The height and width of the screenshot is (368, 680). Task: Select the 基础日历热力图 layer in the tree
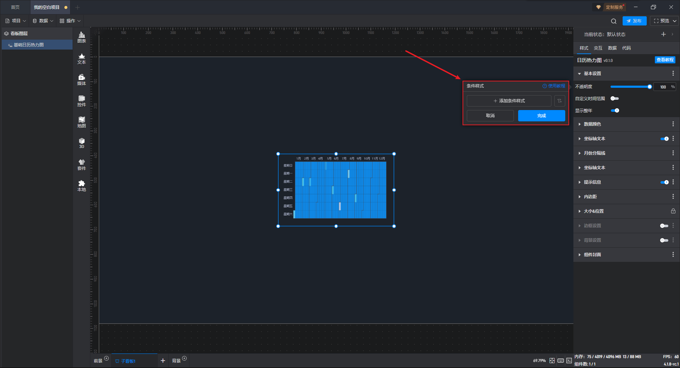point(37,45)
